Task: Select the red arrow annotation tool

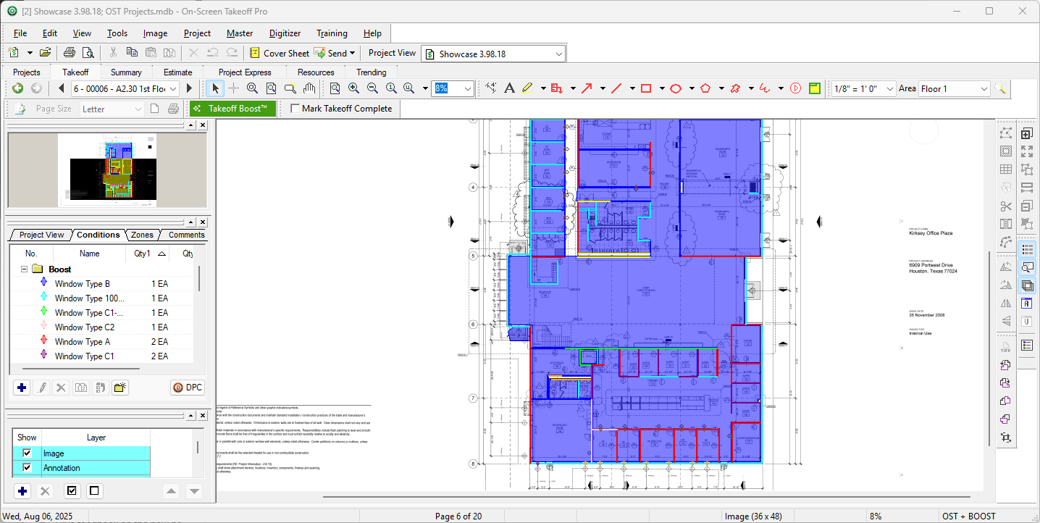Action: [586, 88]
